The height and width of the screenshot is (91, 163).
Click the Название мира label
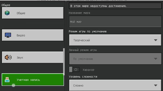point(79,13)
